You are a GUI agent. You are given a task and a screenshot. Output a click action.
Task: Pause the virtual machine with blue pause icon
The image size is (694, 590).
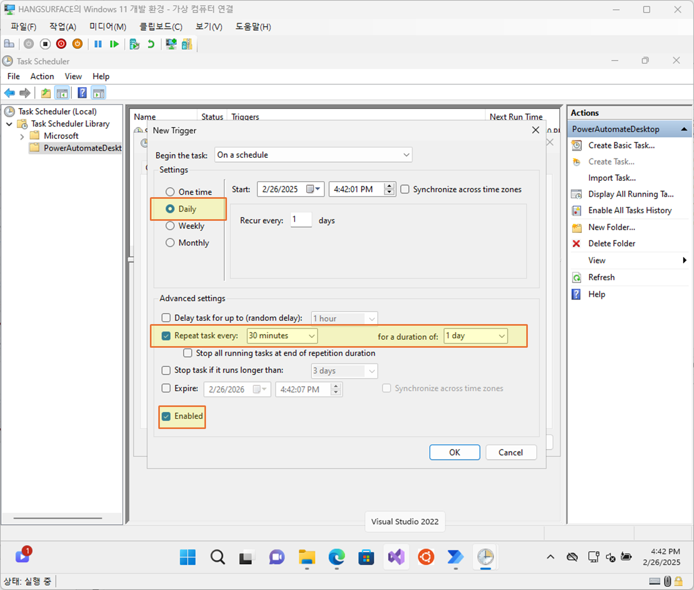(98, 44)
